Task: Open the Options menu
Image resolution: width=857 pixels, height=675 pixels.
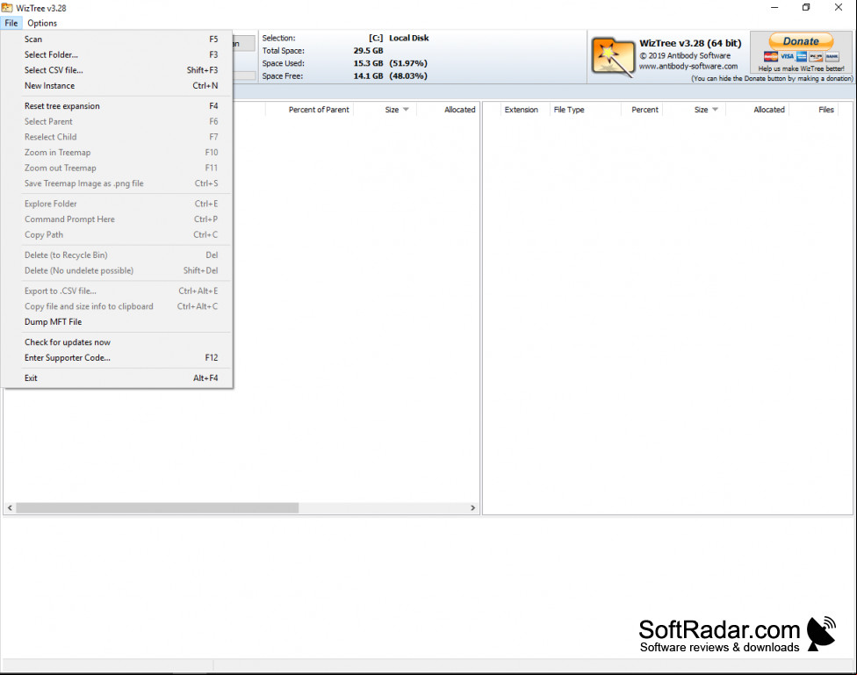Action: pos(42,23)
